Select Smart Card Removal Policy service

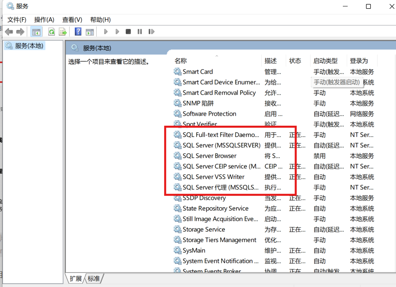click(x=219, y=92)
